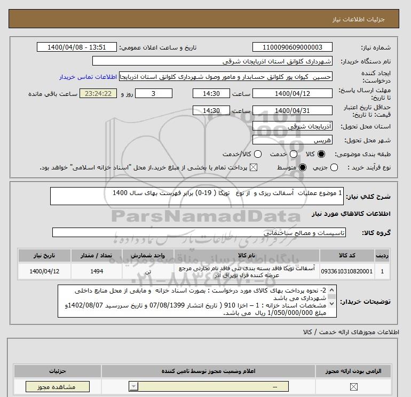Click the price validity hour 14:30 field
Screen dimensions: 411x397
coord(211,110)
